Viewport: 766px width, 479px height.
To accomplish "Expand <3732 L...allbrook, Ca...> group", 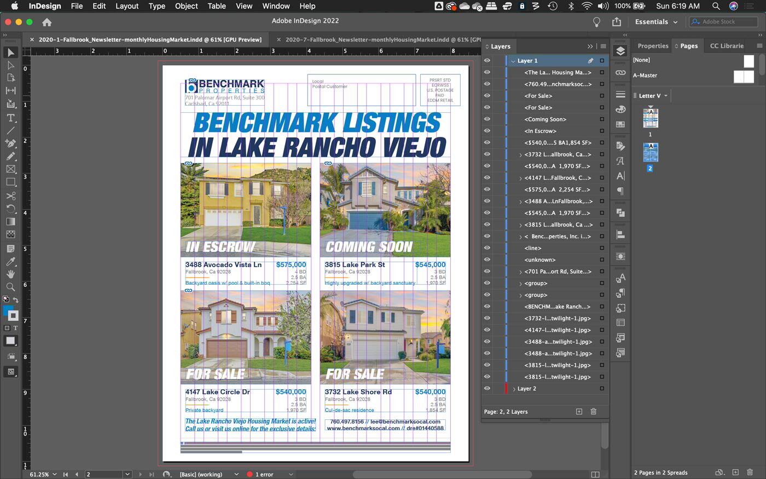I will click(x=520, y=154).
